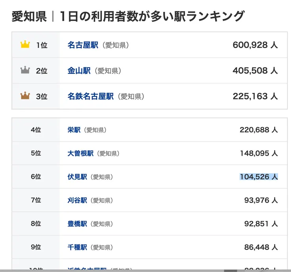Click the bronze crown icon for 3位
Viewport: 291px width, 272px height.
click(x=25, y=96)
